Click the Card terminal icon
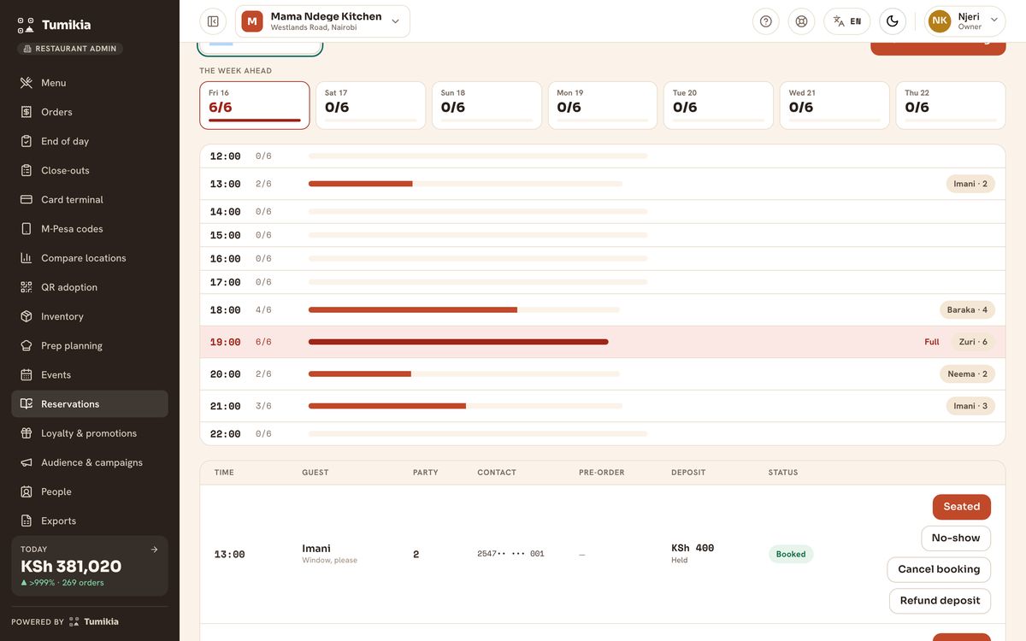 point(27,199)
